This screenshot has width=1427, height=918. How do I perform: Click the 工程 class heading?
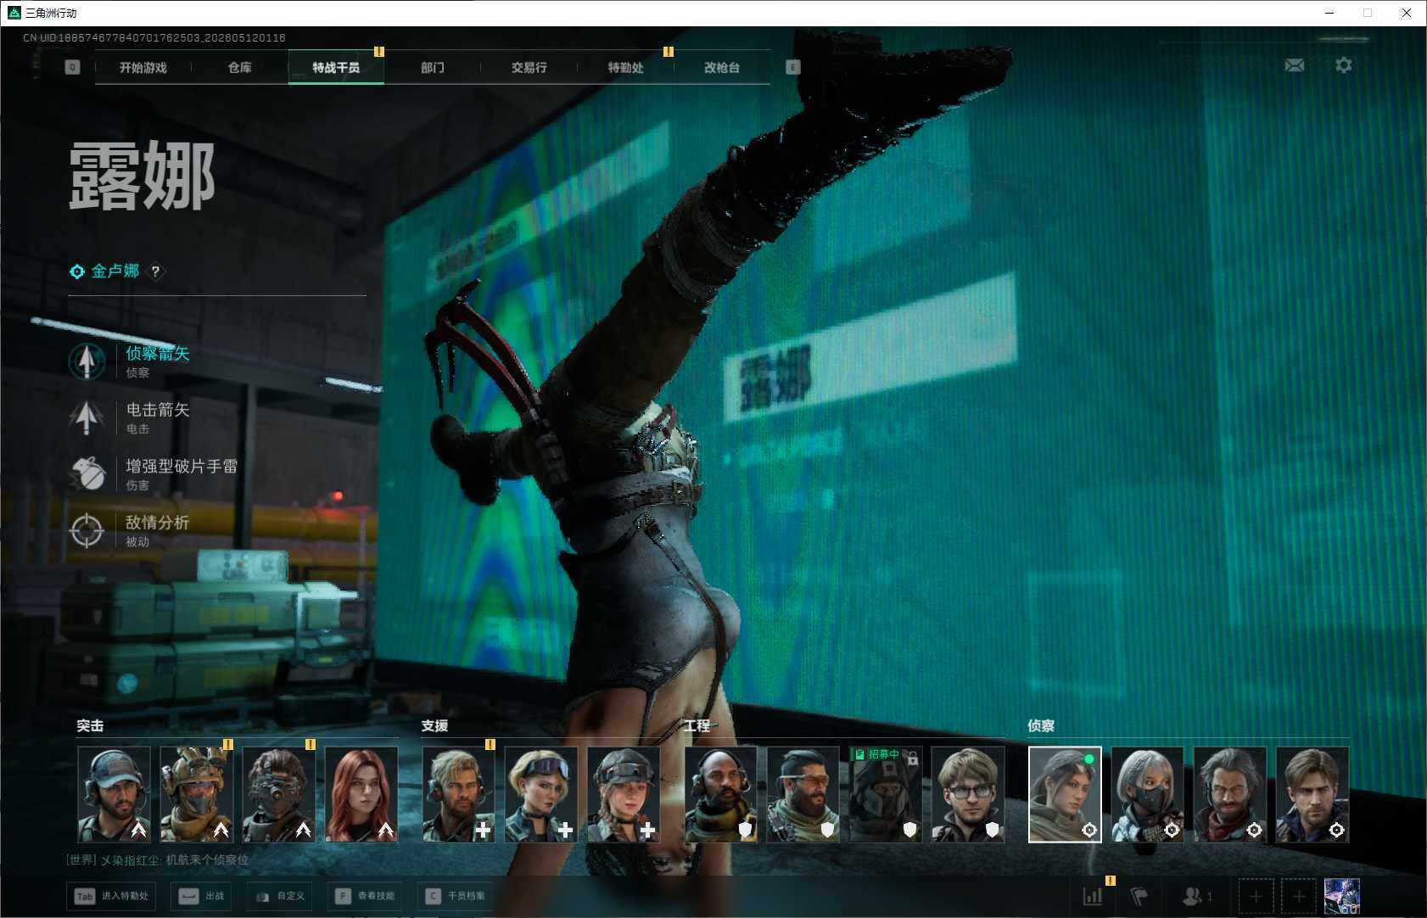pos(697,725)
